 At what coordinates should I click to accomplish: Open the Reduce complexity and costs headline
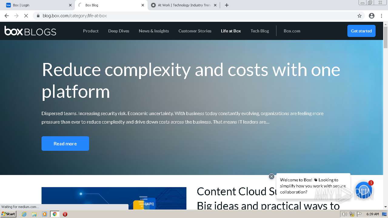[191, 81]
